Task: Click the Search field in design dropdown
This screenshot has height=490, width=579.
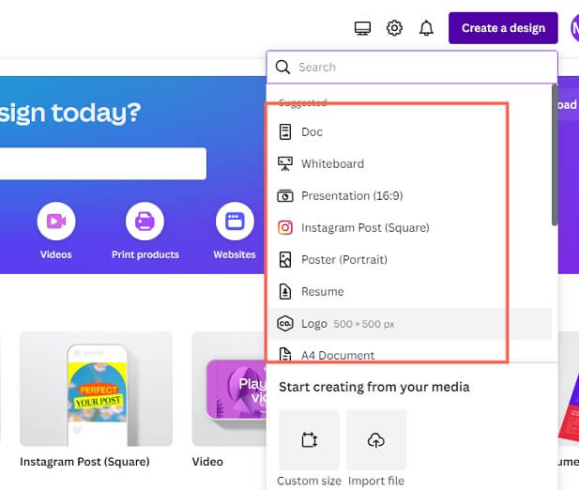Action: tap(412, 68)
